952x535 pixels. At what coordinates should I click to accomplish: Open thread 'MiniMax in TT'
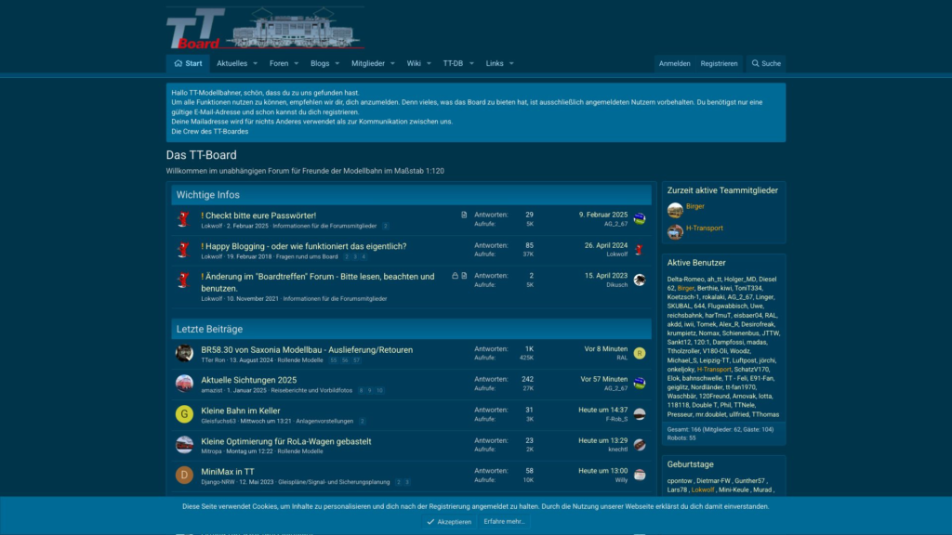(x=228, y=472)
